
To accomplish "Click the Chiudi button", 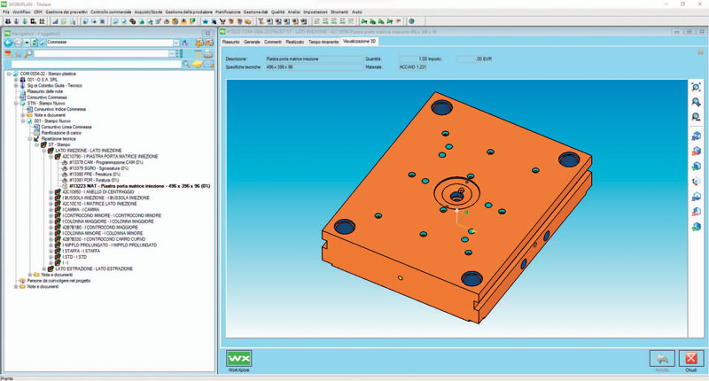I will [691, 361].
